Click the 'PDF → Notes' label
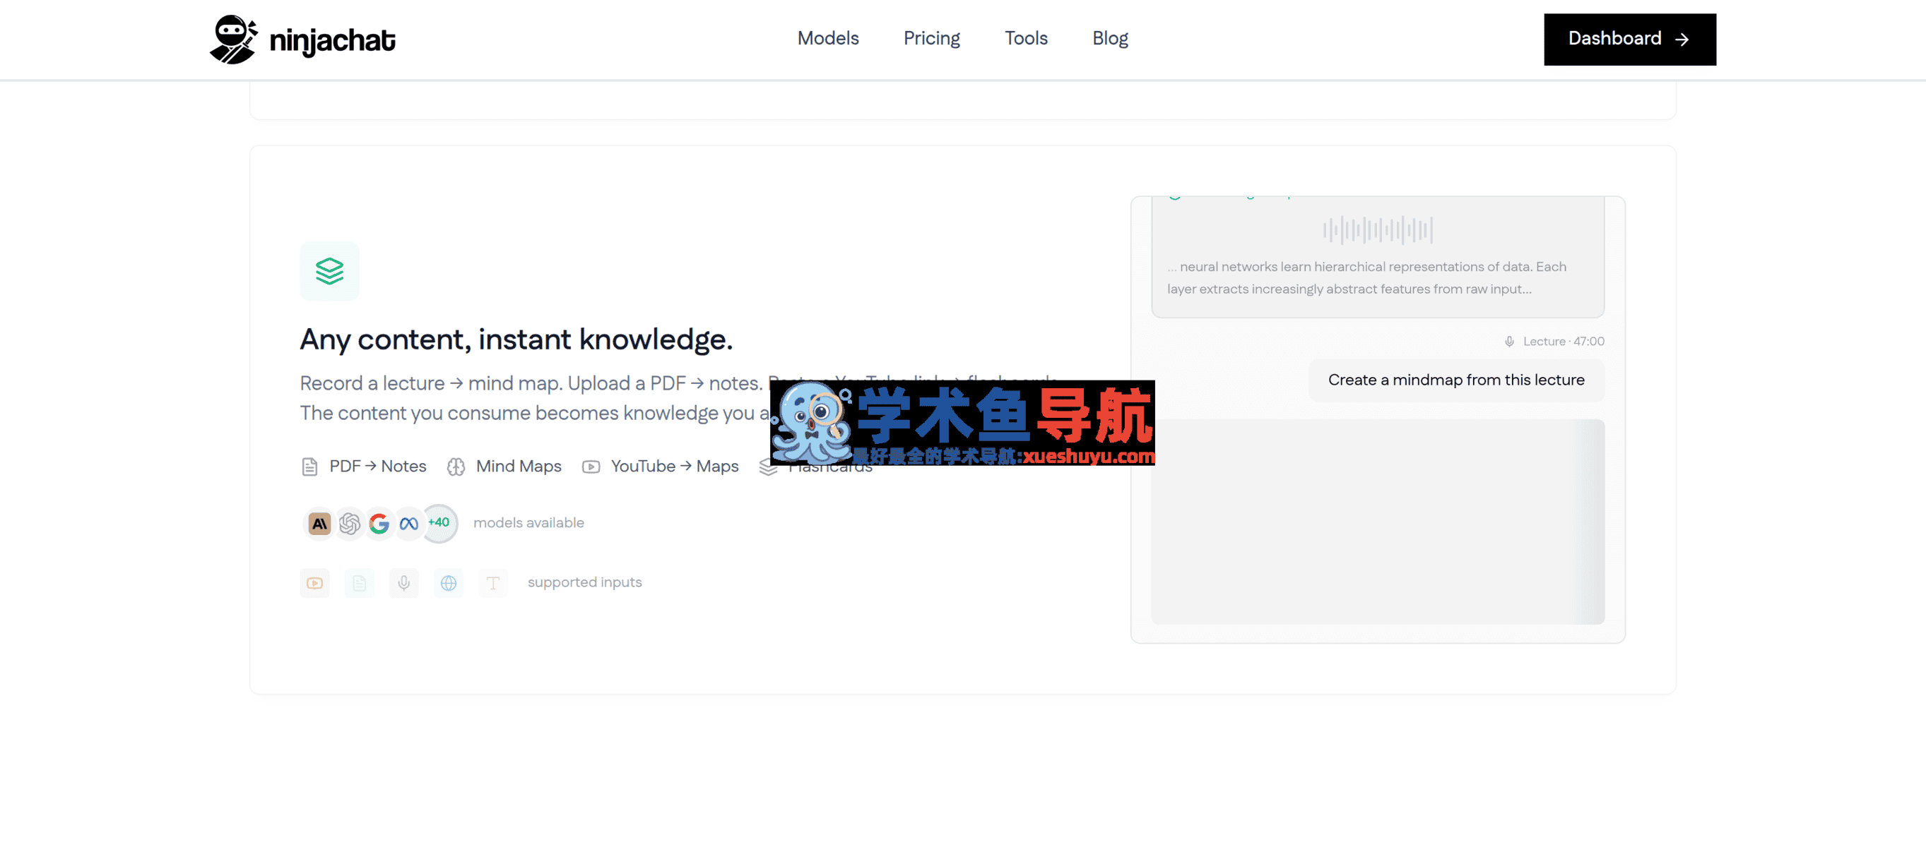Screen dimensions: 1926x847 coord(377,466)
